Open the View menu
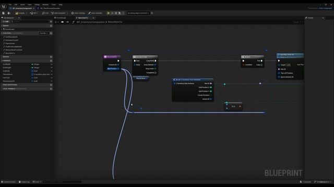The image size is (334, 187). pyautogui.click(x=30, y=5)
